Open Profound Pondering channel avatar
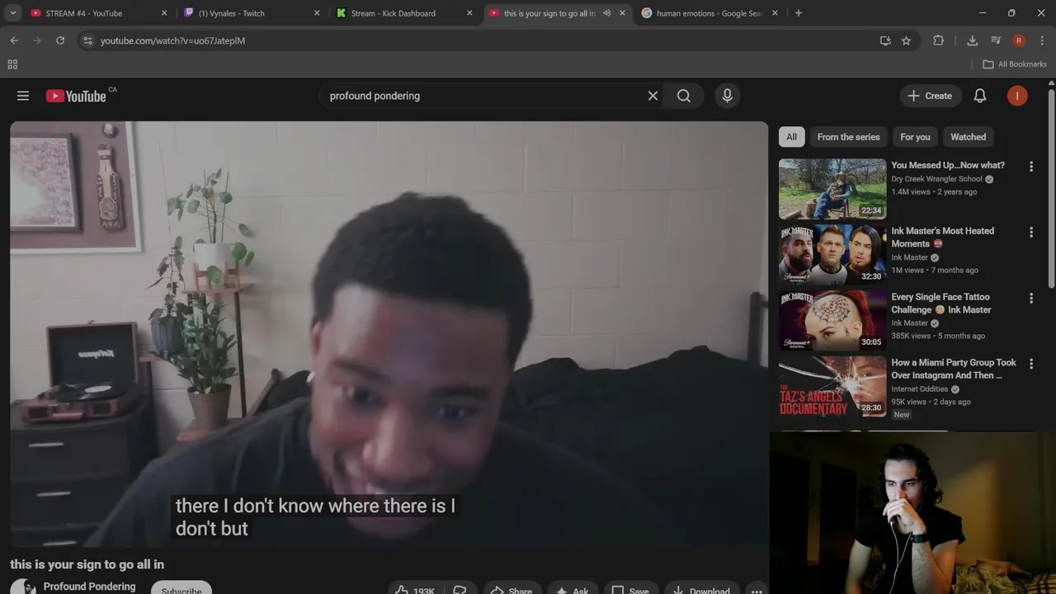This screenshot has height=594, width=1056. tap(23, 587)
